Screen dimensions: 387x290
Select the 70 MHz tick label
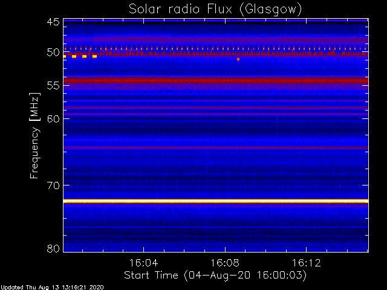(x=53, y=185)
